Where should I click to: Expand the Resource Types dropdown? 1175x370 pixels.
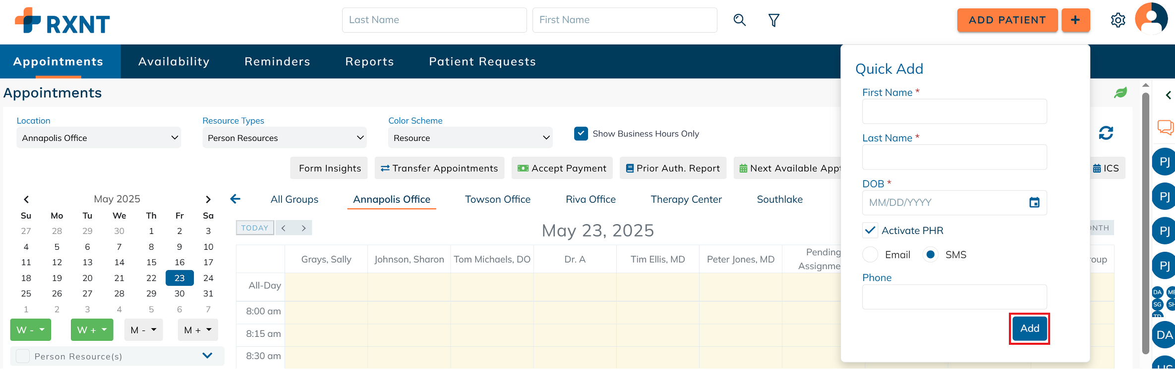pyautogui.click(x=285, y=138)
